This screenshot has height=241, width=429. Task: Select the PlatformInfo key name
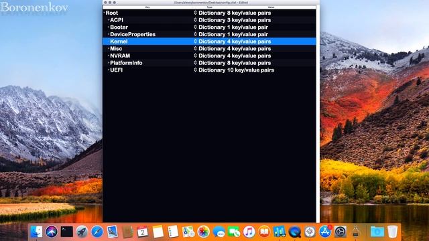point(126,62)
